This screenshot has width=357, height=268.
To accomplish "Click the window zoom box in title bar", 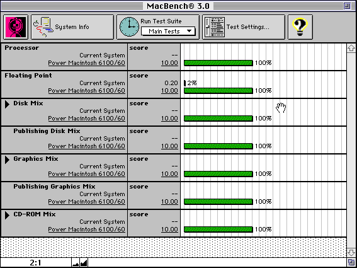I will click(347, 6).
